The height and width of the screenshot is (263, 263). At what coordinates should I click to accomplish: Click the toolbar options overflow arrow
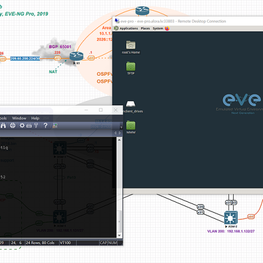coord(121,127)
